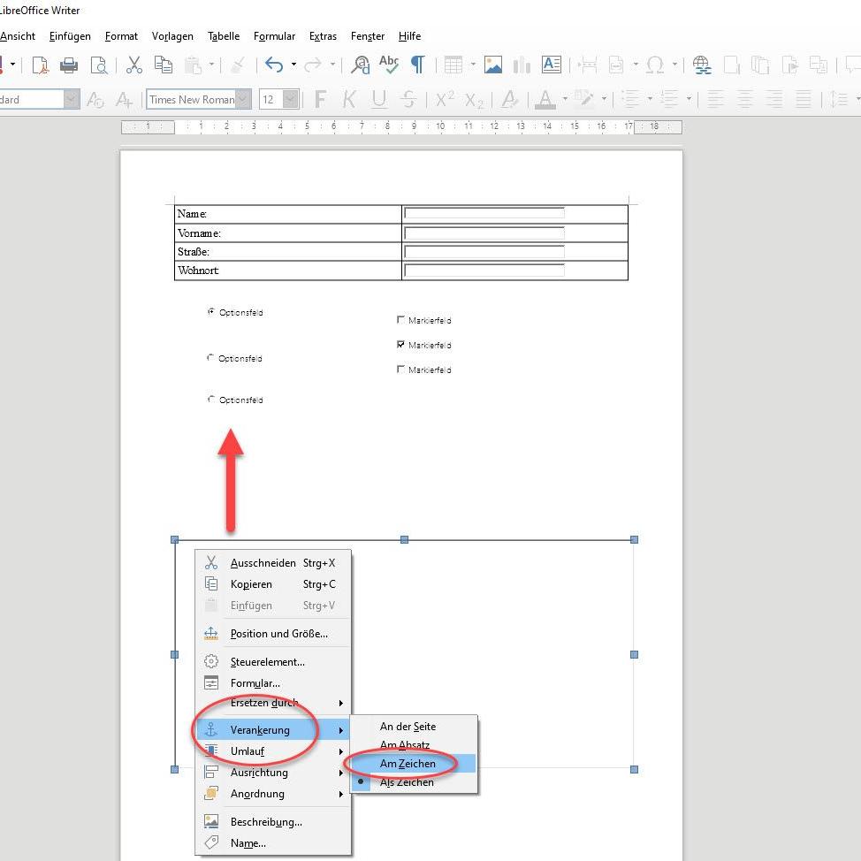Image resolution: width=861 pixels, height=861 pixels.
Task: Click the Italic K button
Action: pos(348,99)
